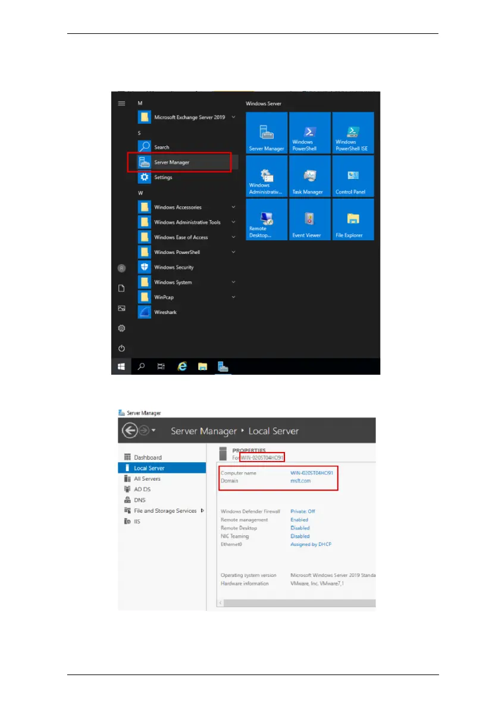Open the Search app in the Start list
The width and height of the screenshot is (489, 709).
[187, 147]
